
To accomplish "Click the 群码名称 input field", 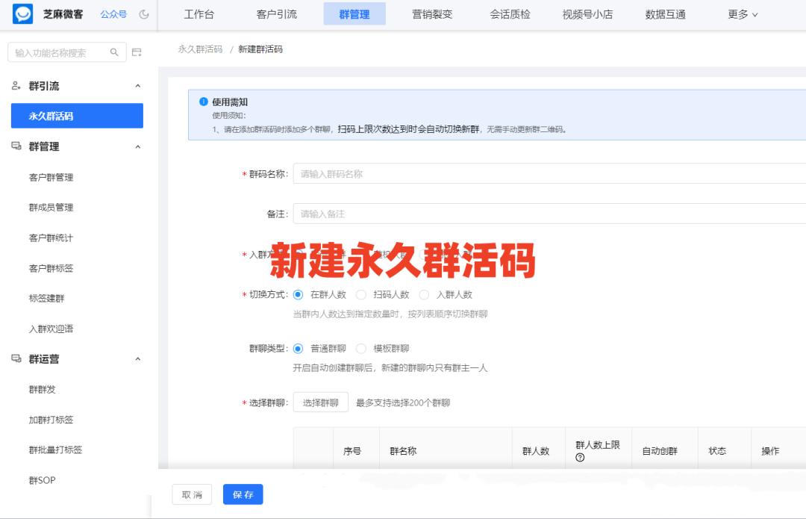I will [448, 174].
